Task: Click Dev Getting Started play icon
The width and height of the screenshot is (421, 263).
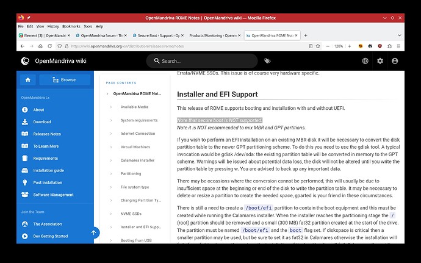Action: click(x=24, y=236)
